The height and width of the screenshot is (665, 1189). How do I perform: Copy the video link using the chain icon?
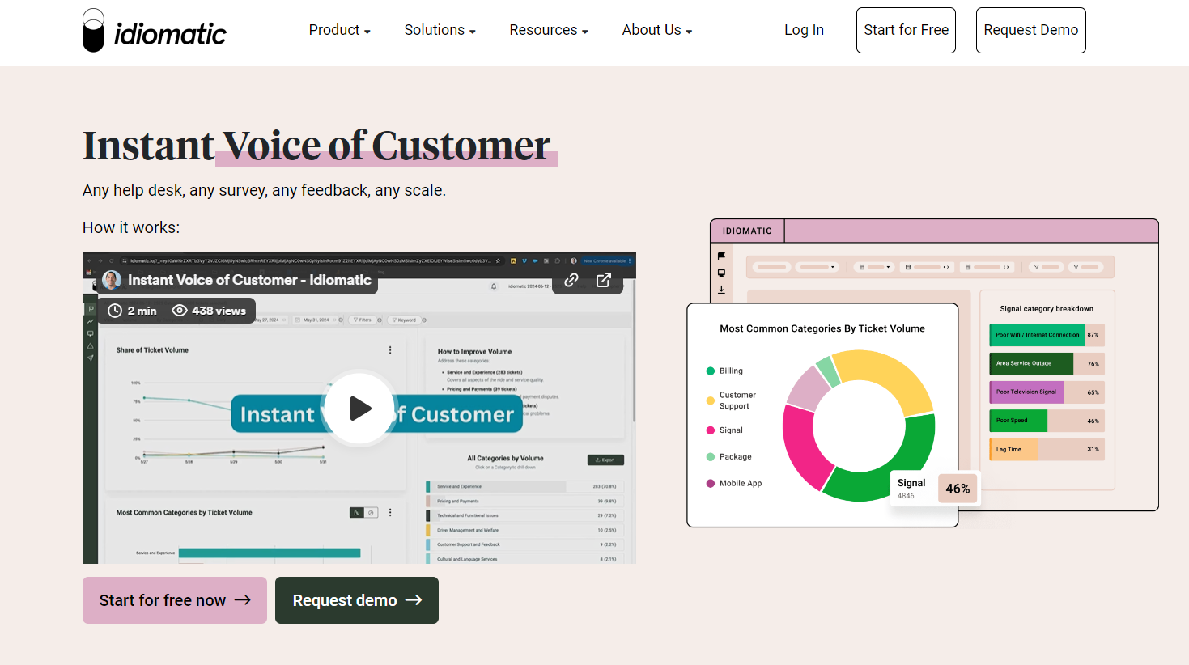pyautogui.click(x=571, y=280)
